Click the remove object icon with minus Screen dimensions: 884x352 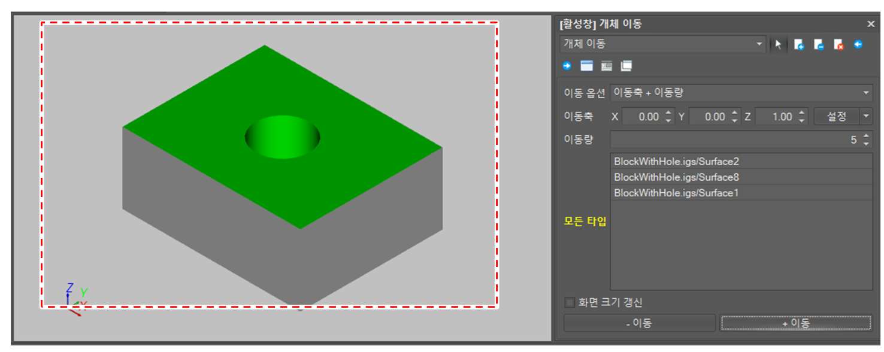[x=819, y=45]
